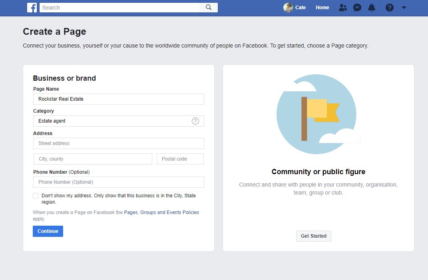Image resolution: width=428 pixels, height=280 pixels.
Task: Click the Category field with Estate agent
Action: click(118, 121)
